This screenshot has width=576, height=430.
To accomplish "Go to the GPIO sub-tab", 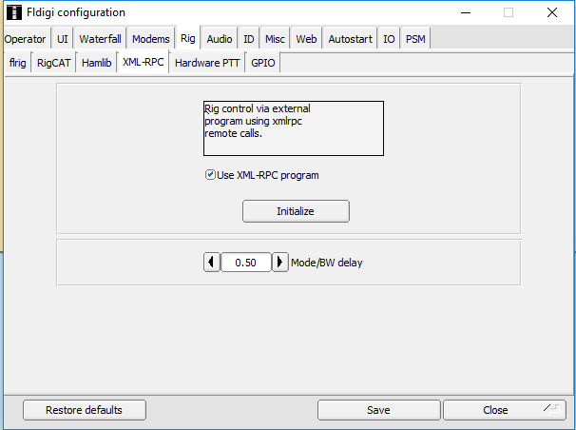I will pyautogui.click(x=263, y=63).
